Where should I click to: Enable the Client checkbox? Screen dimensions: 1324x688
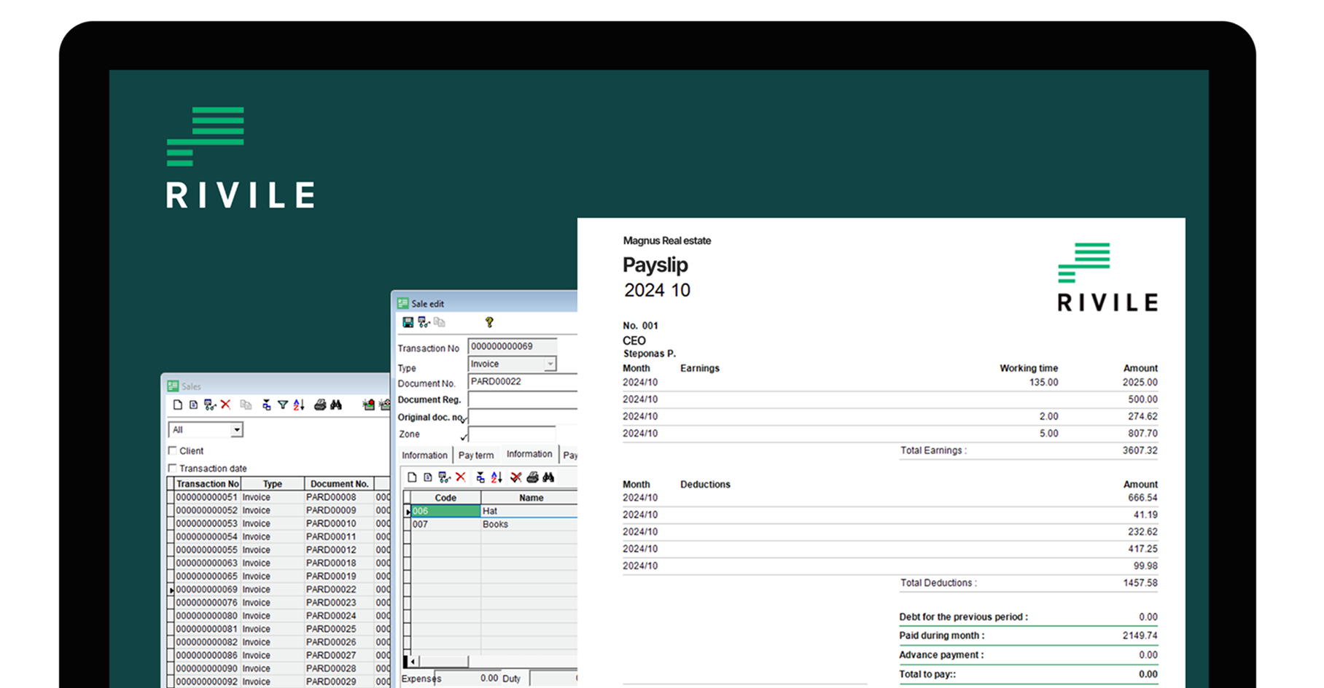coord(173,450)
